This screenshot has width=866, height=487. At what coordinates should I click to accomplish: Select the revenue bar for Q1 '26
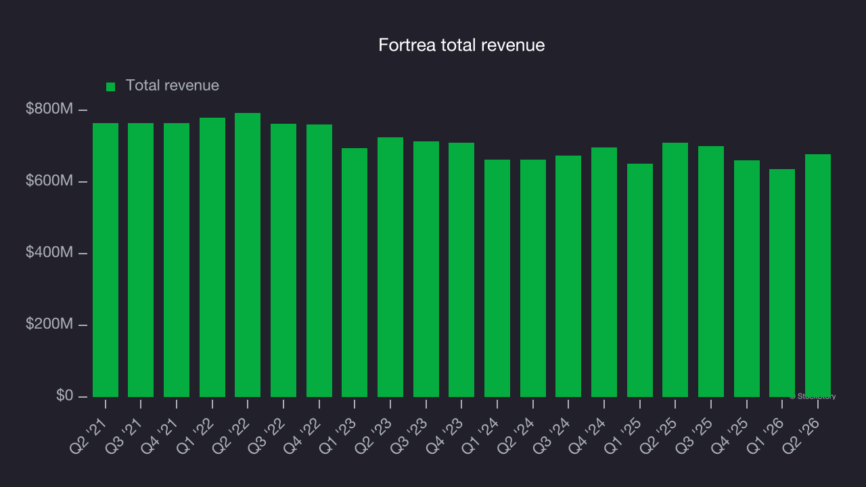(x=782, y=283)
